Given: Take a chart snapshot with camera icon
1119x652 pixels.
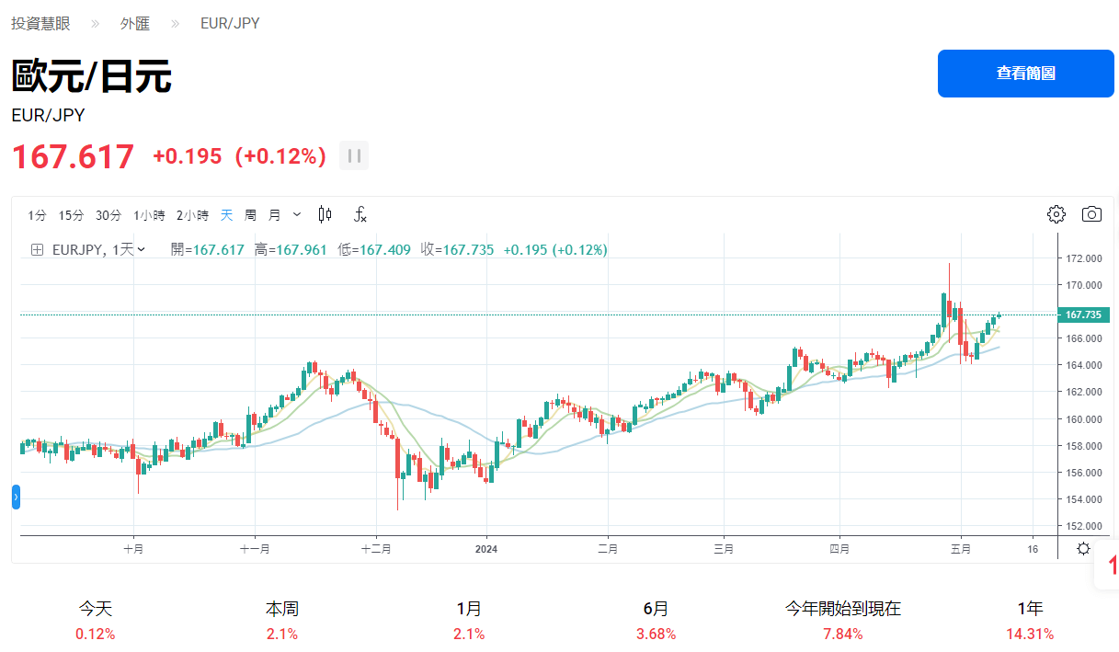Looking at the screenshot, I should coord(1091,214).
